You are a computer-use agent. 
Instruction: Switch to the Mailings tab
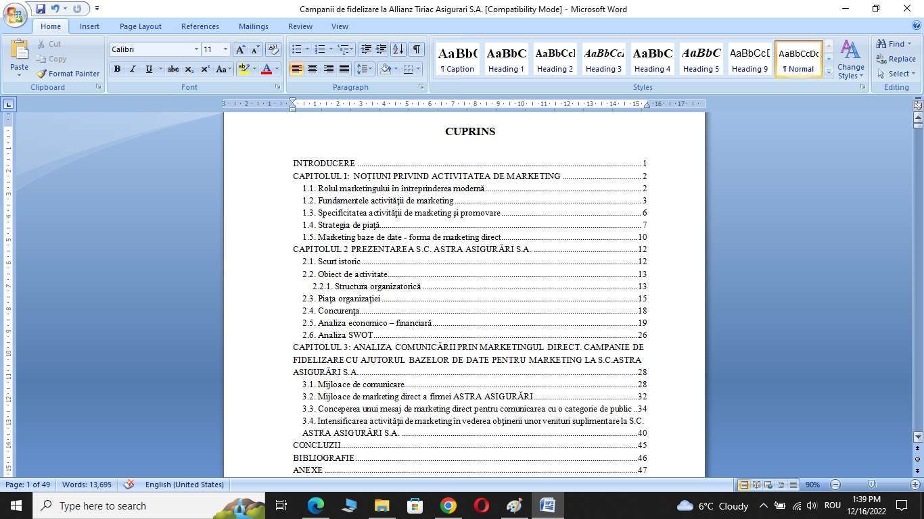coord(254,26)
